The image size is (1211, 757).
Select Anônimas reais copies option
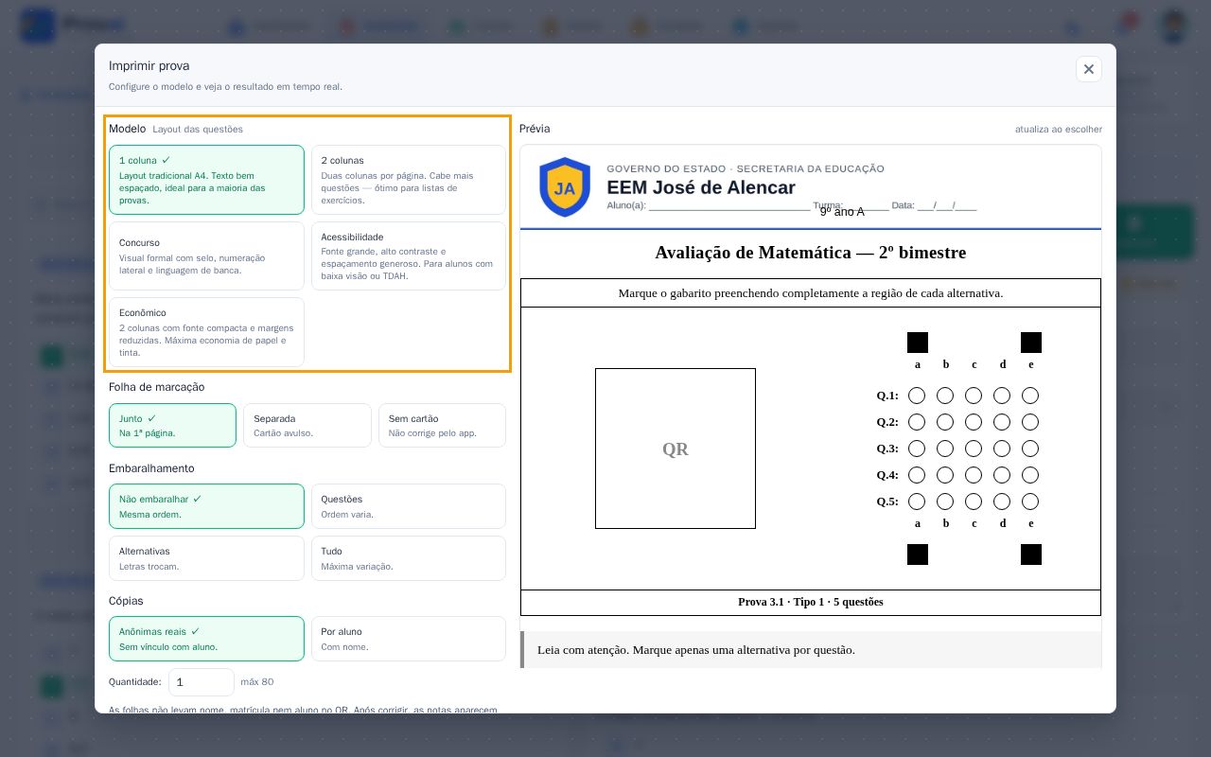[206, 639]
